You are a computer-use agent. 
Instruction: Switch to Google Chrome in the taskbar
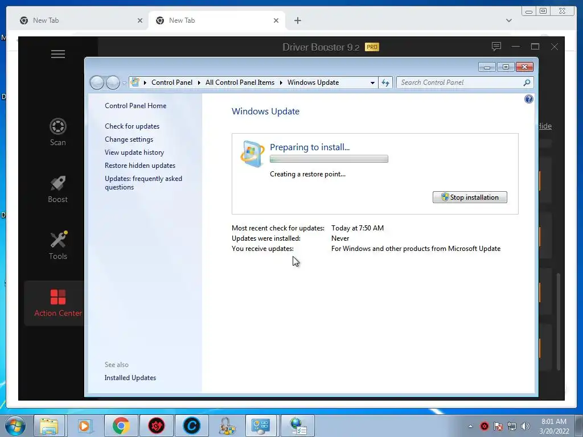(x=121, y=426)
